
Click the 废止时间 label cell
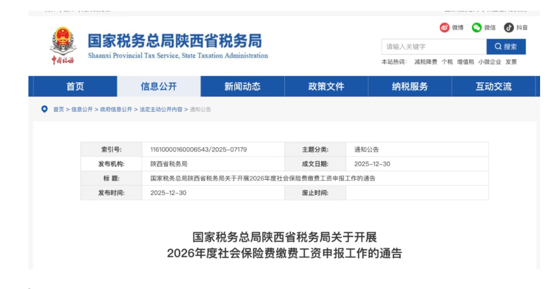315,193
